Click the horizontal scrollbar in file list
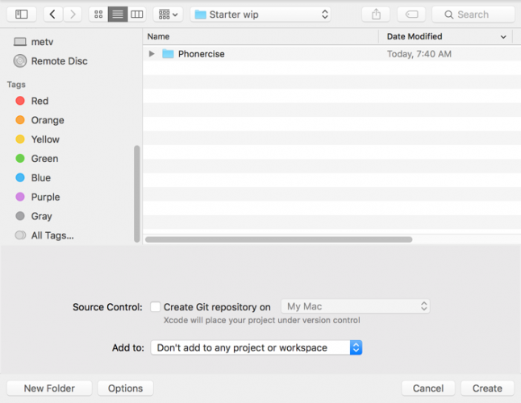 279,239
